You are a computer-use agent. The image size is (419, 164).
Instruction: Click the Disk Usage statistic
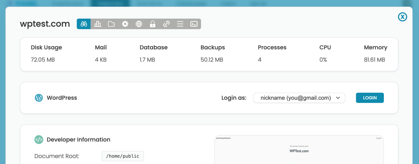[46, 48]
